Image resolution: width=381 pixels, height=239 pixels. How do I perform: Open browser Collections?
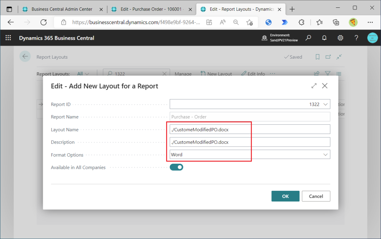coord(336,22)
